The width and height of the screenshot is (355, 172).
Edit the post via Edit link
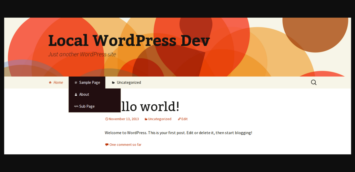185,119
